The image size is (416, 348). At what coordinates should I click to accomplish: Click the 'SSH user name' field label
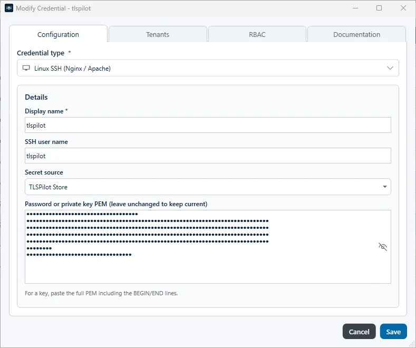point(46,142)
